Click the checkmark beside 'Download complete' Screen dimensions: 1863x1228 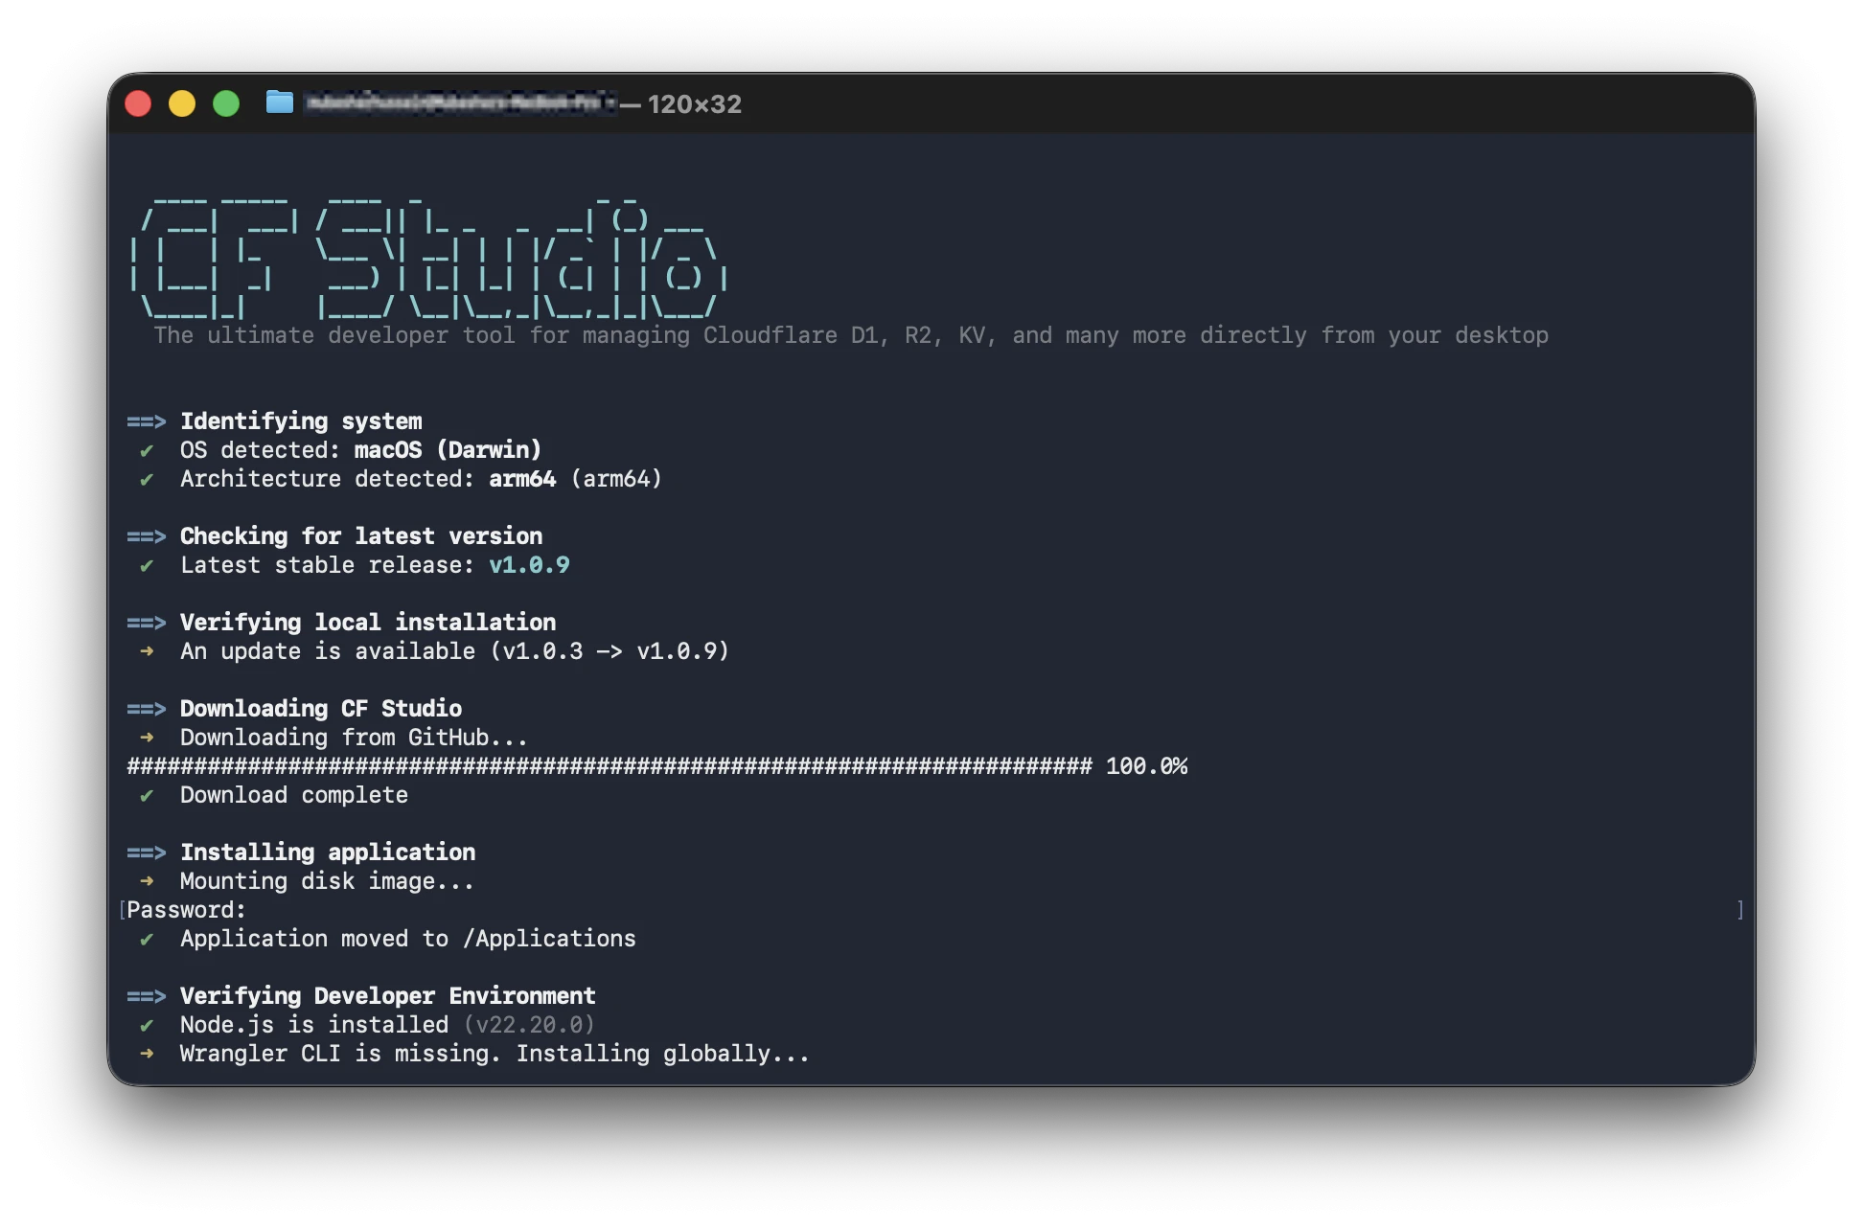pyautogui.click(x=147, y=795)
